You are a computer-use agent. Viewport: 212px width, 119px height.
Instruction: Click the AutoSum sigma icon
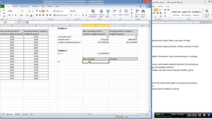point(132,10)
